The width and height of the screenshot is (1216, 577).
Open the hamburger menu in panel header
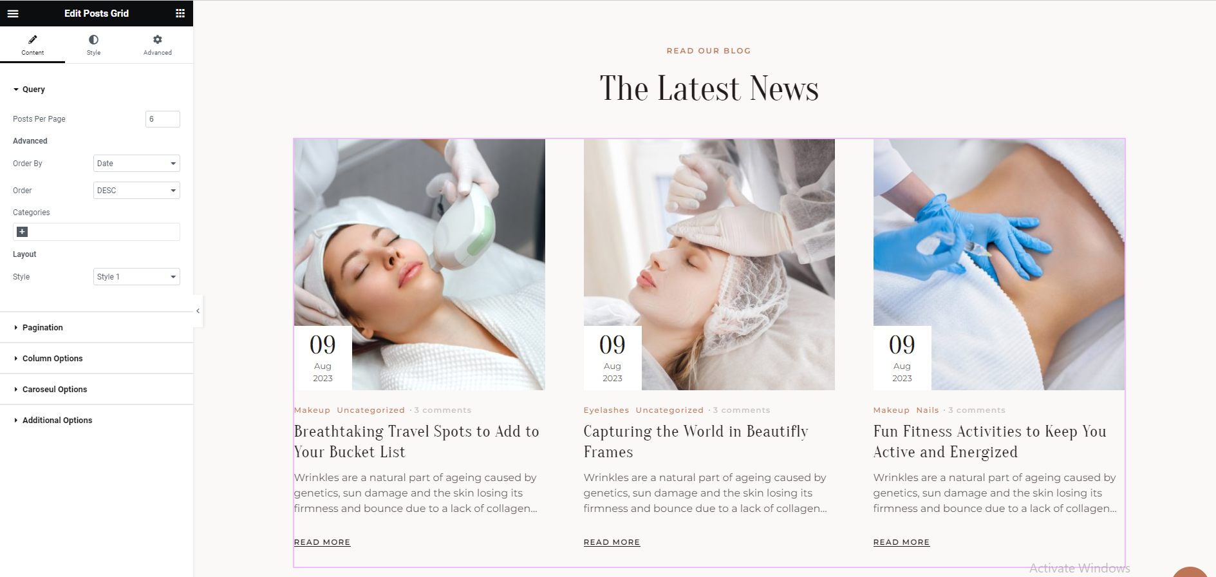pos(13,14)
